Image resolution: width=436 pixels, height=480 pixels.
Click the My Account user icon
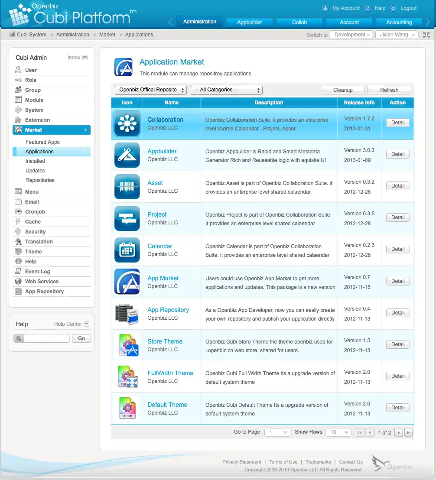325,8
